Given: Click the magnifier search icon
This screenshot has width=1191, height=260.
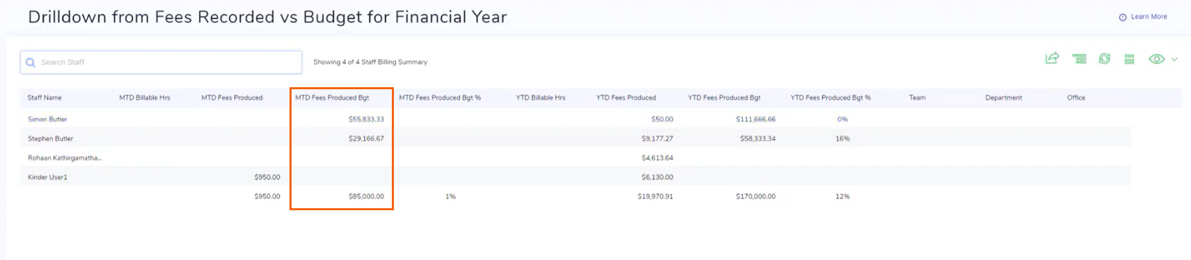Looking at the screenshot, I should click(x=31, y=62).
